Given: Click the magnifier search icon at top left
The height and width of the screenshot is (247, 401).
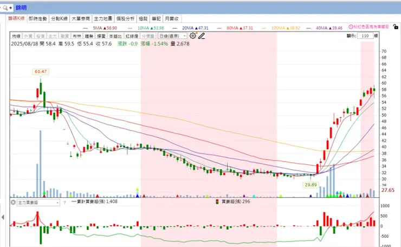Looking at the screenshot, I should [5, 8].
